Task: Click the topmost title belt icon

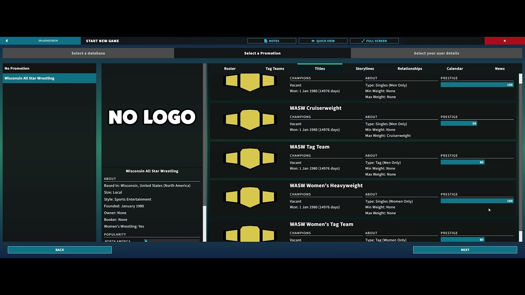Action: point(250,82)
